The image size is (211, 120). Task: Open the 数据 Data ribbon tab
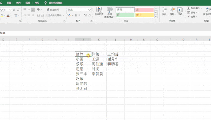9,3
